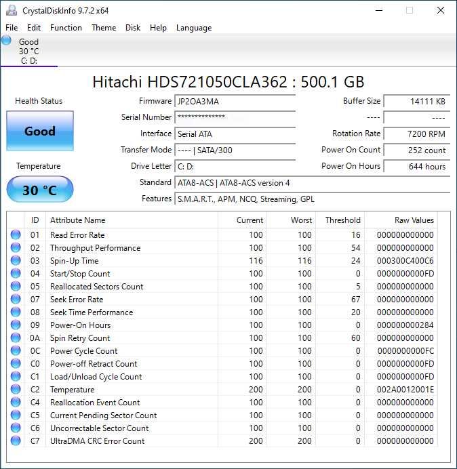The image size is (457, 469).
Task: Click the Rotation Rate value 7200 RPM
Action: click(x=417, y=134)
